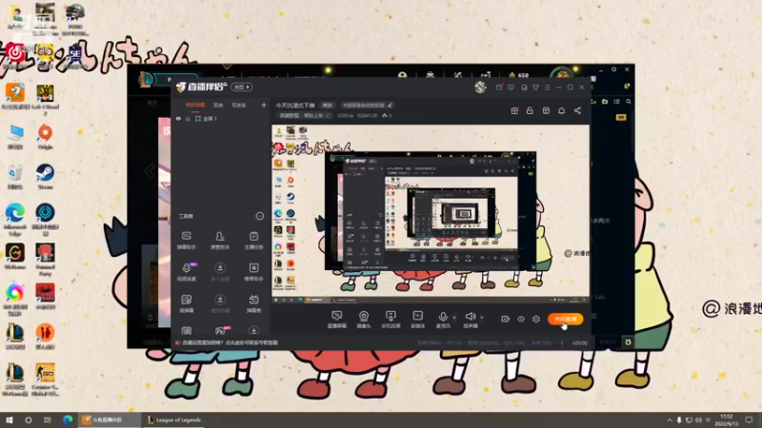Click 修改 button beside stream title
This screenshot has width=762, height=428.
coord(328,106)
